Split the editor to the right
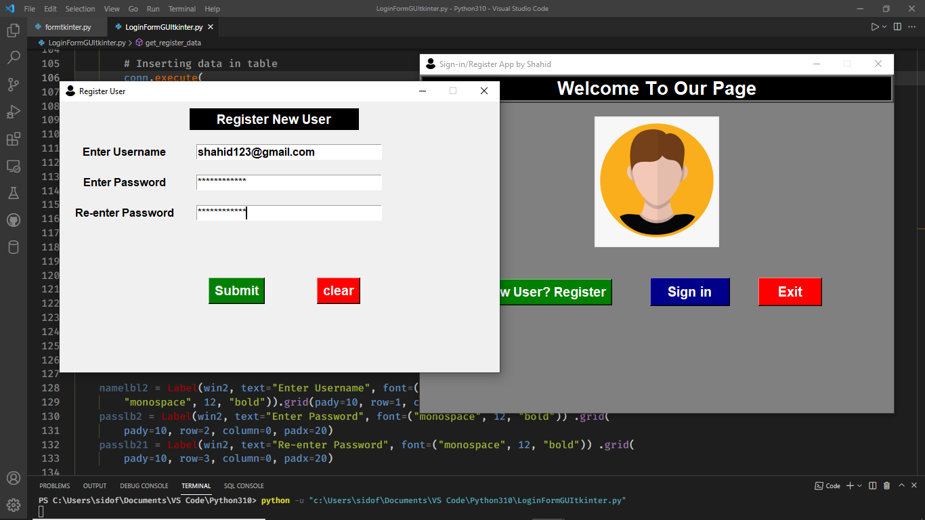The width and height of the screenshot is (925, 520). coord(897,27)
